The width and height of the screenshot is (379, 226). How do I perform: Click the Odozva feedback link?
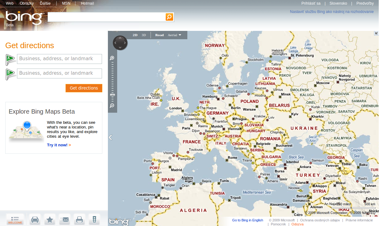pos(297,224)
